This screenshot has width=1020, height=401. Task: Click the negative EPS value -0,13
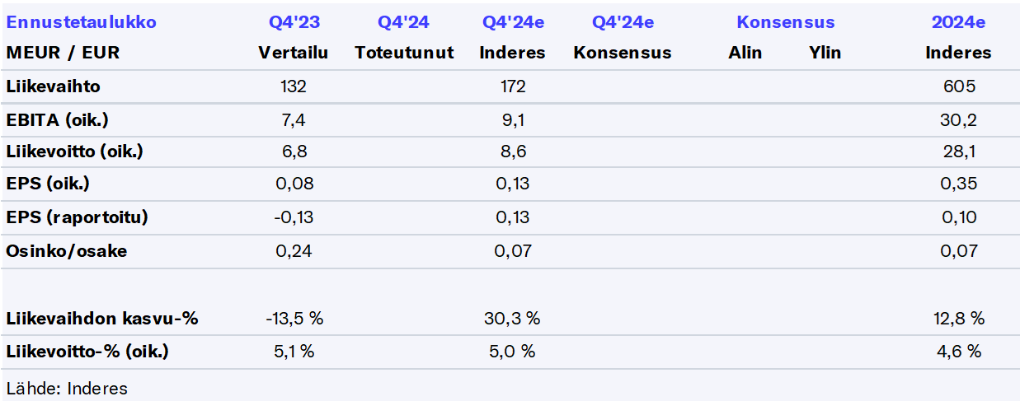[x=293, y=218]
